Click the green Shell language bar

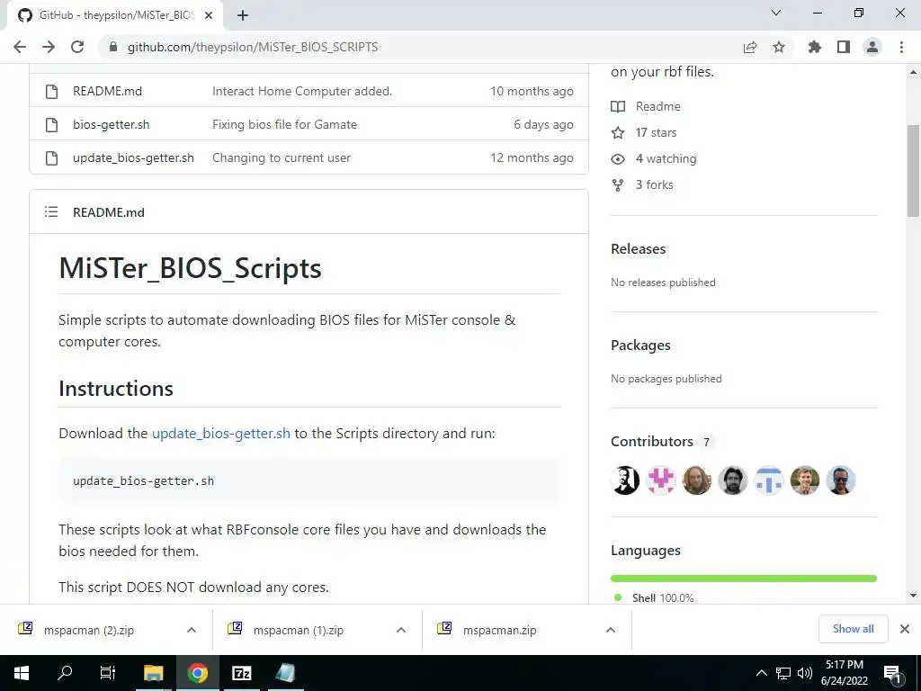click(744, 579)
